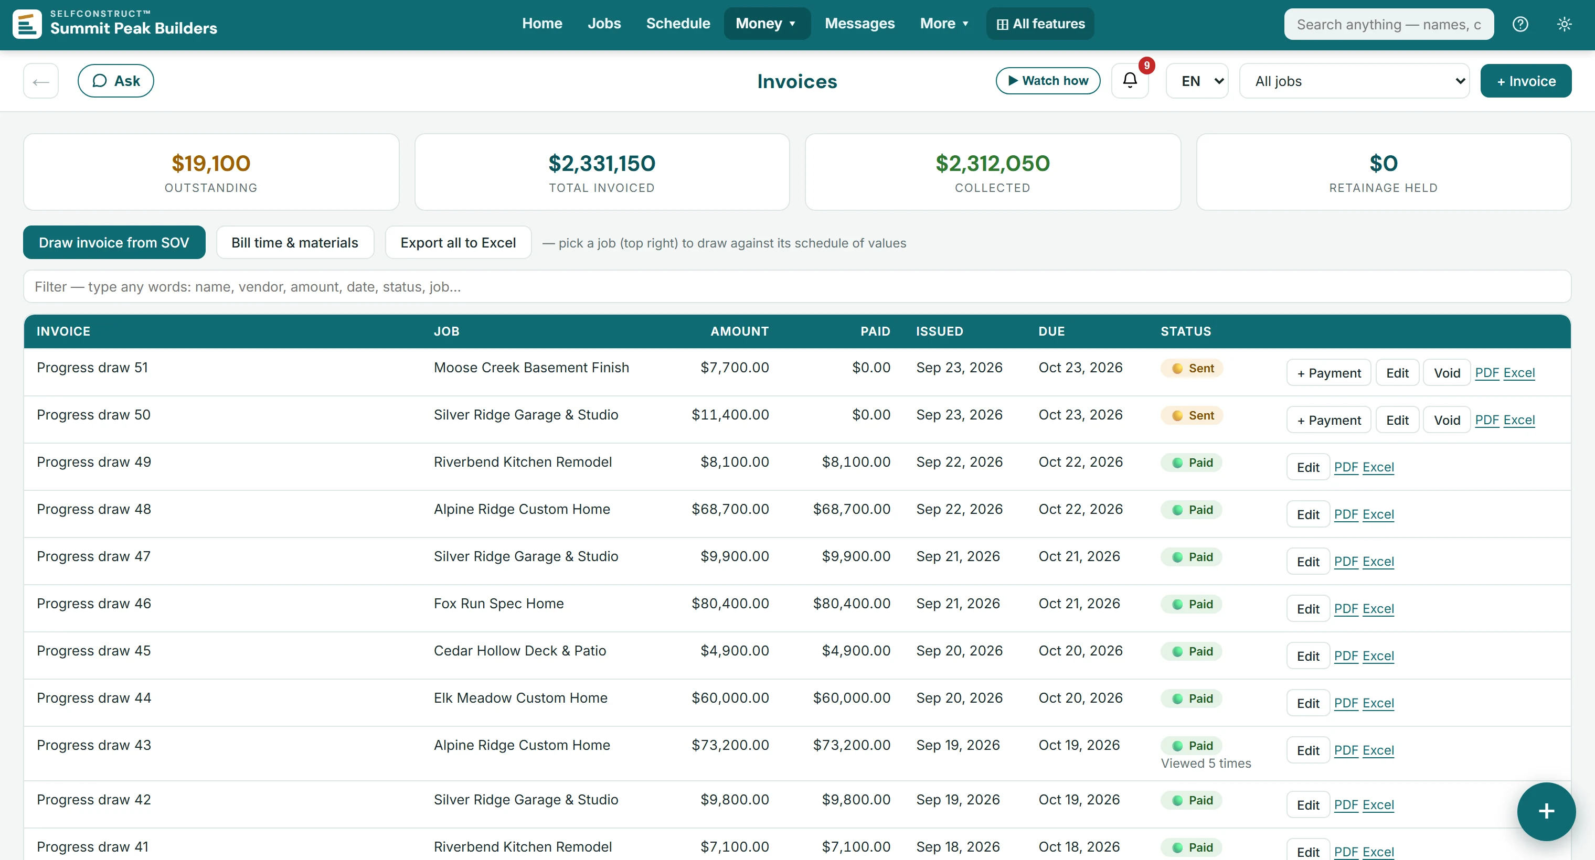Screen dimensions: 1595x860
Task: Click Export all to Excel
Action: (458, 243)
